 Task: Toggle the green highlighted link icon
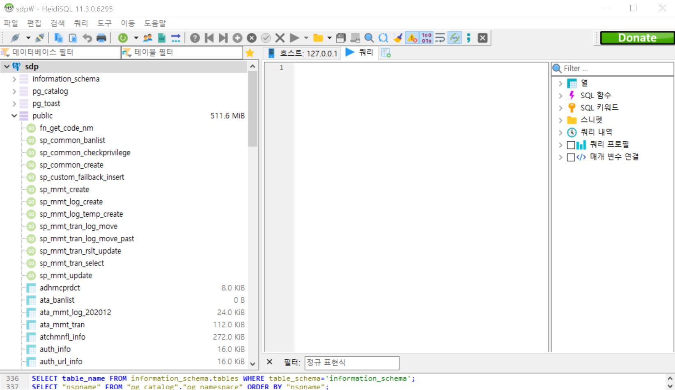[455, 38]
